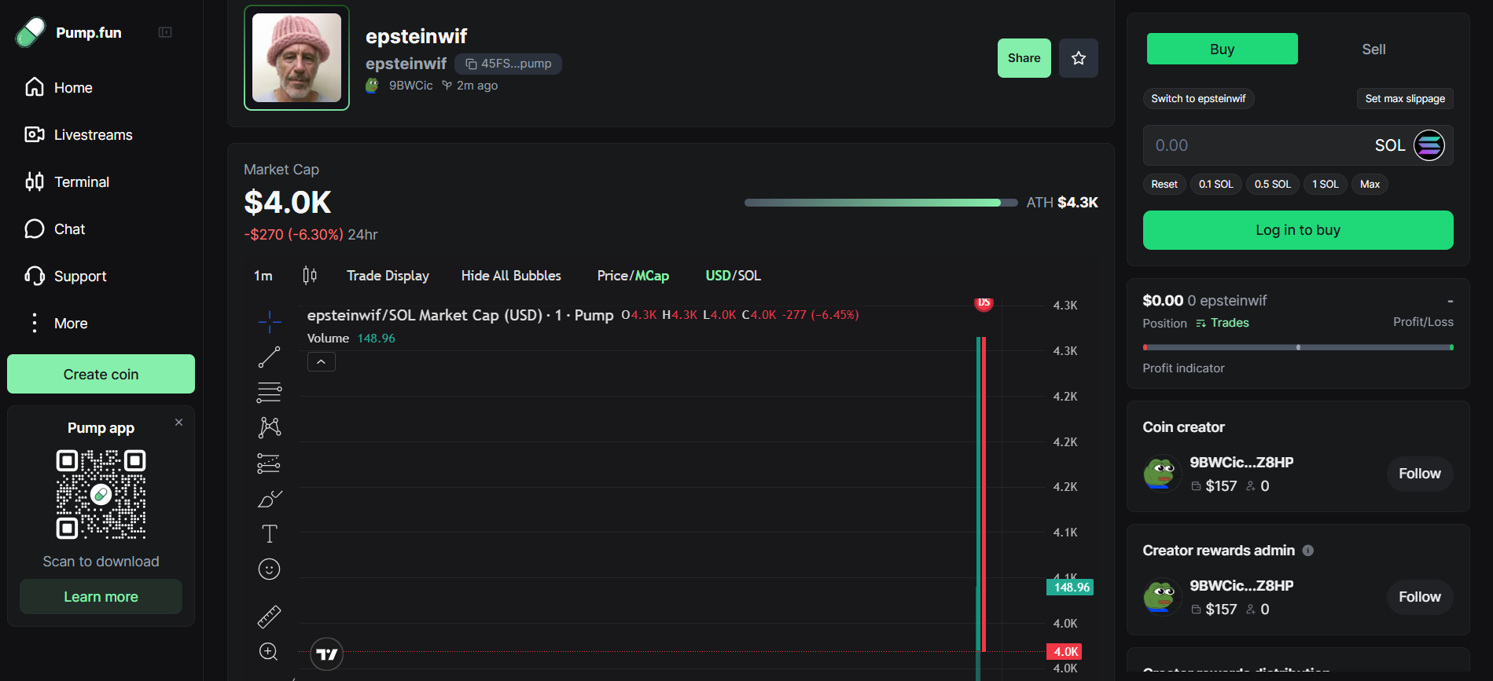Switch to the Sell tab
Image resolution: width=1493 pixels, height=681 pixels.
tap(1373, 49)
